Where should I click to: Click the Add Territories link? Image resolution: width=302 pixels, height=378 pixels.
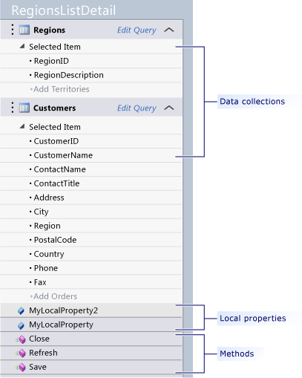(x=59, y=89)
